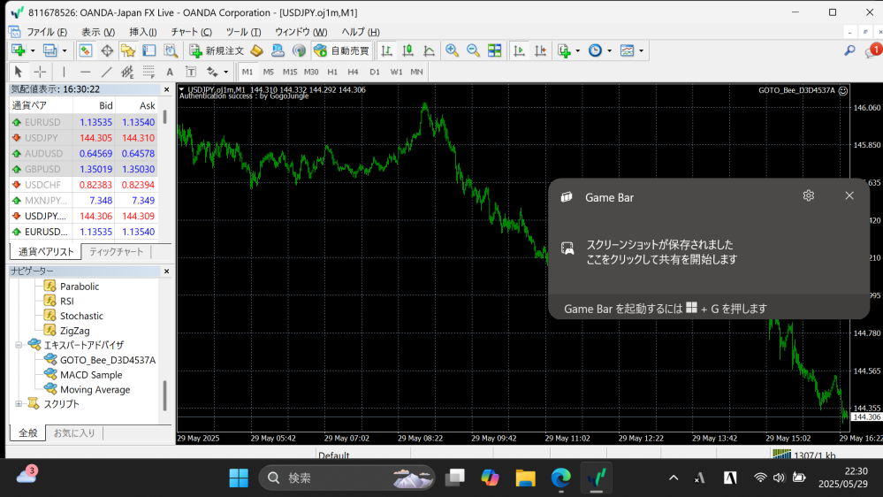
Task: Close the ナビゲーター panel
Action: (167, 271)
